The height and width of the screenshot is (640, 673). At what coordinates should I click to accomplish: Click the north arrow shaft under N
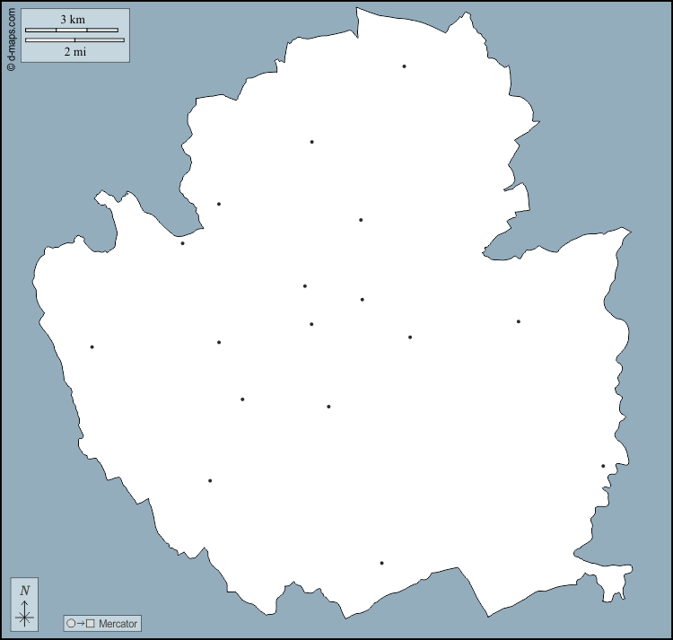coord(24,604)
